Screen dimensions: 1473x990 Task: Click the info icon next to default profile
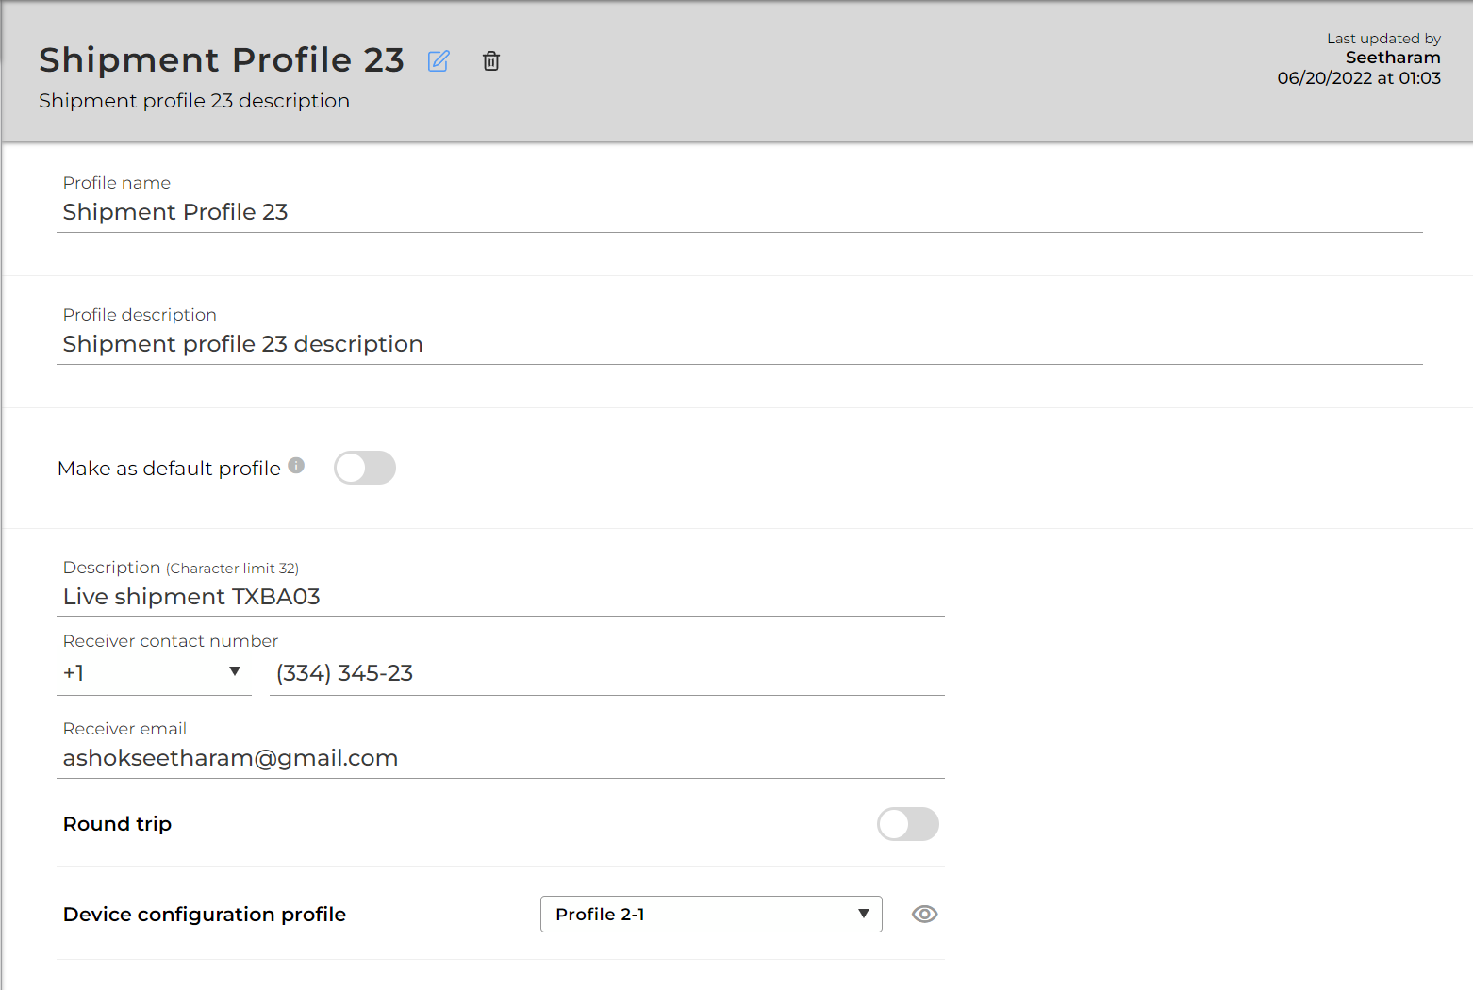296,465
